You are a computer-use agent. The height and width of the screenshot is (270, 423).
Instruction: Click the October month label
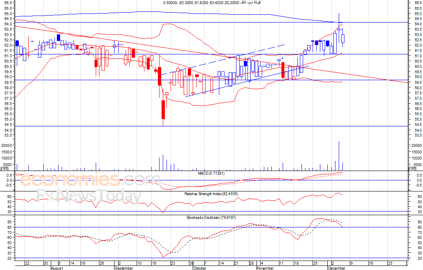(x=200, y=268)
